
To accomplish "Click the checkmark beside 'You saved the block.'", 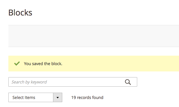I will pyautogui.click(x=17, y=63).
